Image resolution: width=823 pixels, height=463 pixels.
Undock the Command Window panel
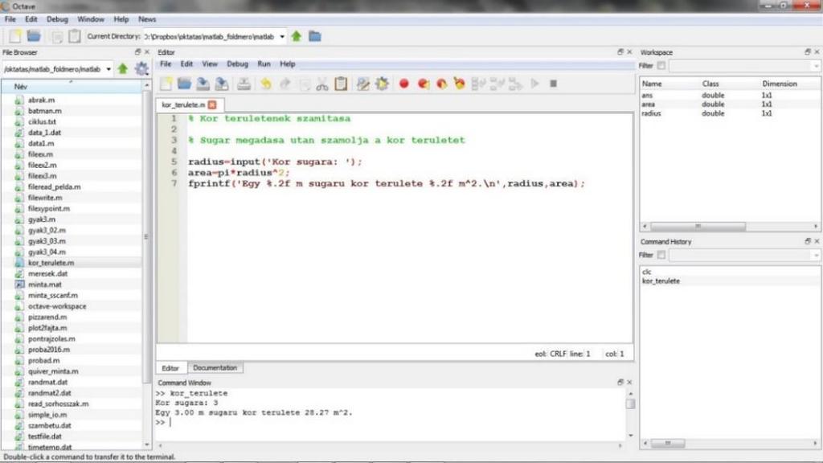620,382
